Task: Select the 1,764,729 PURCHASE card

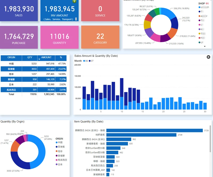Action: pos(19,37)
